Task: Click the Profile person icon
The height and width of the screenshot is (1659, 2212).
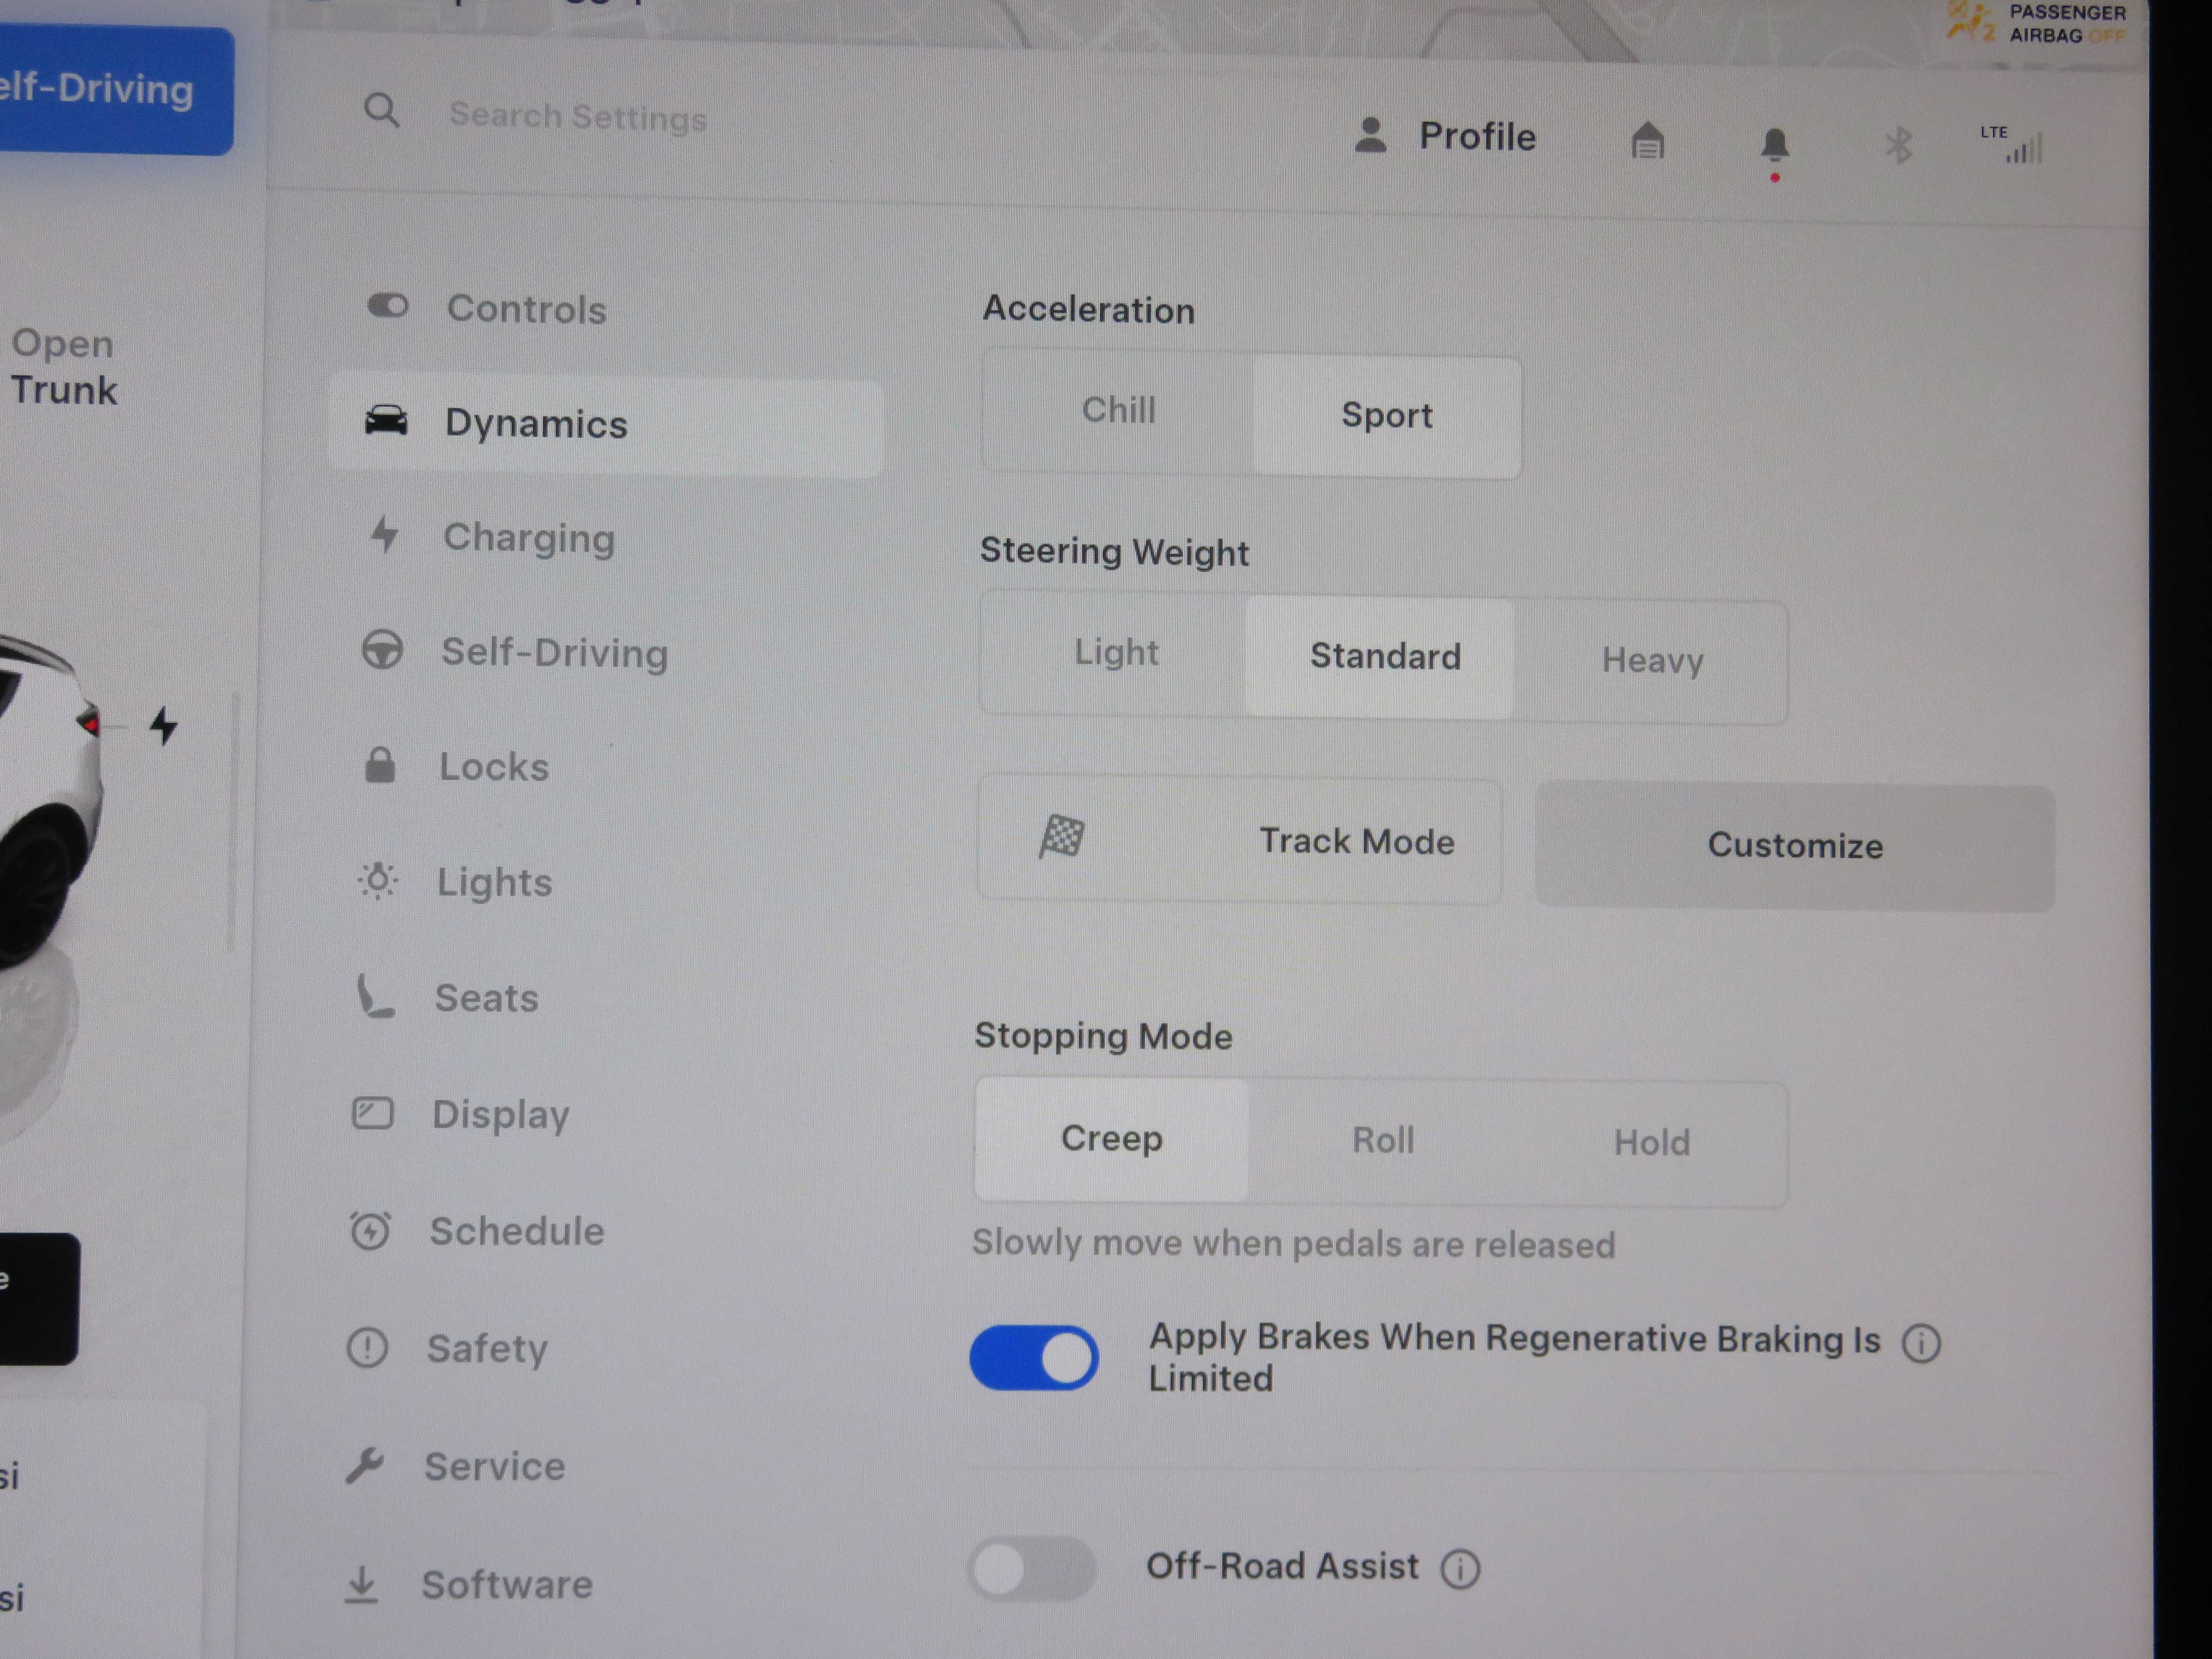Action: [x=1370, y=135]
